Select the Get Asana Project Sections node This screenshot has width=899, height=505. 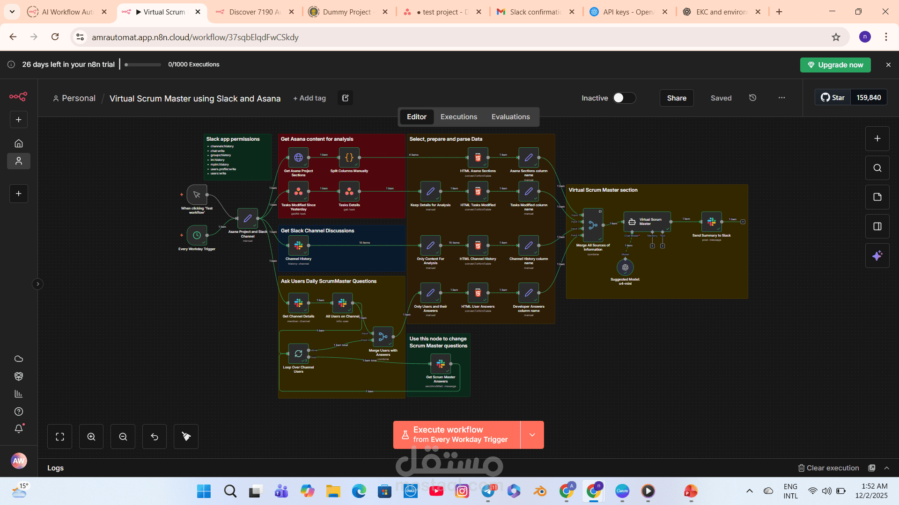pyautogui.click(x=298, y=158)
